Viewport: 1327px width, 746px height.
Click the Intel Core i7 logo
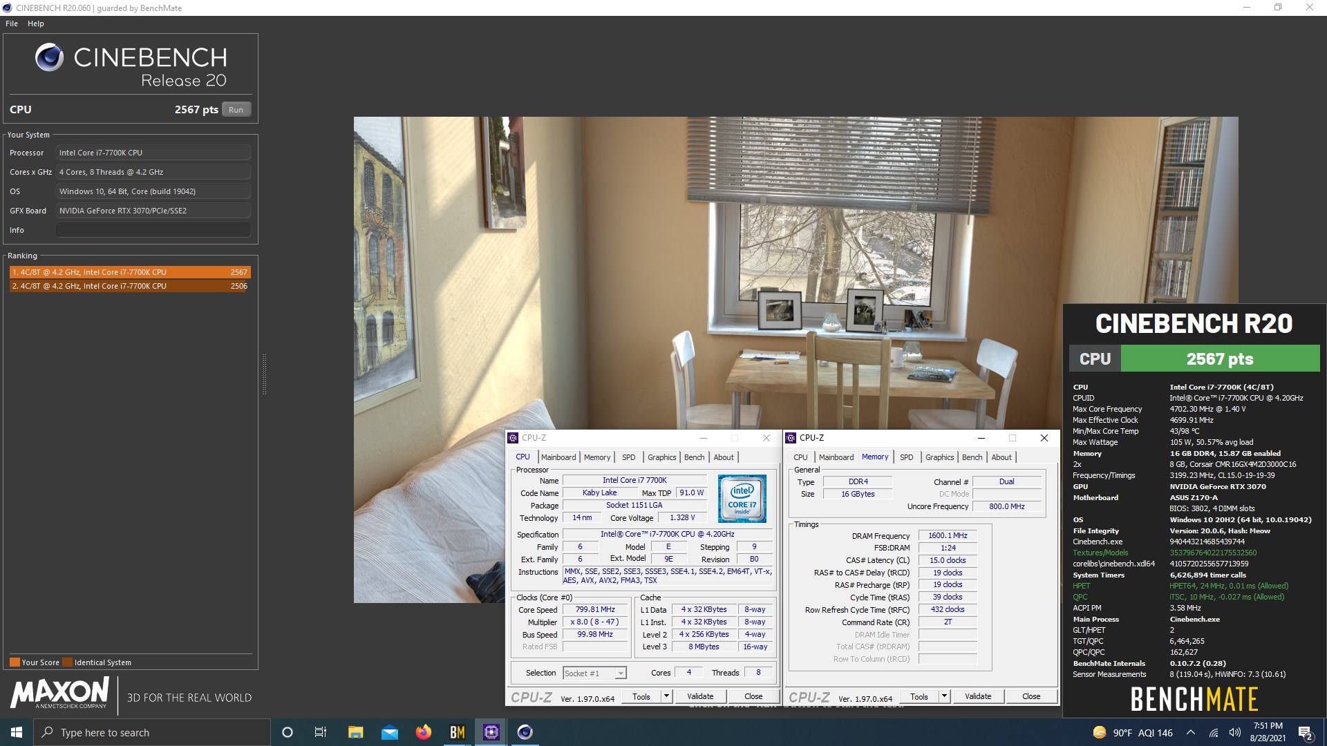click(742, 498)
